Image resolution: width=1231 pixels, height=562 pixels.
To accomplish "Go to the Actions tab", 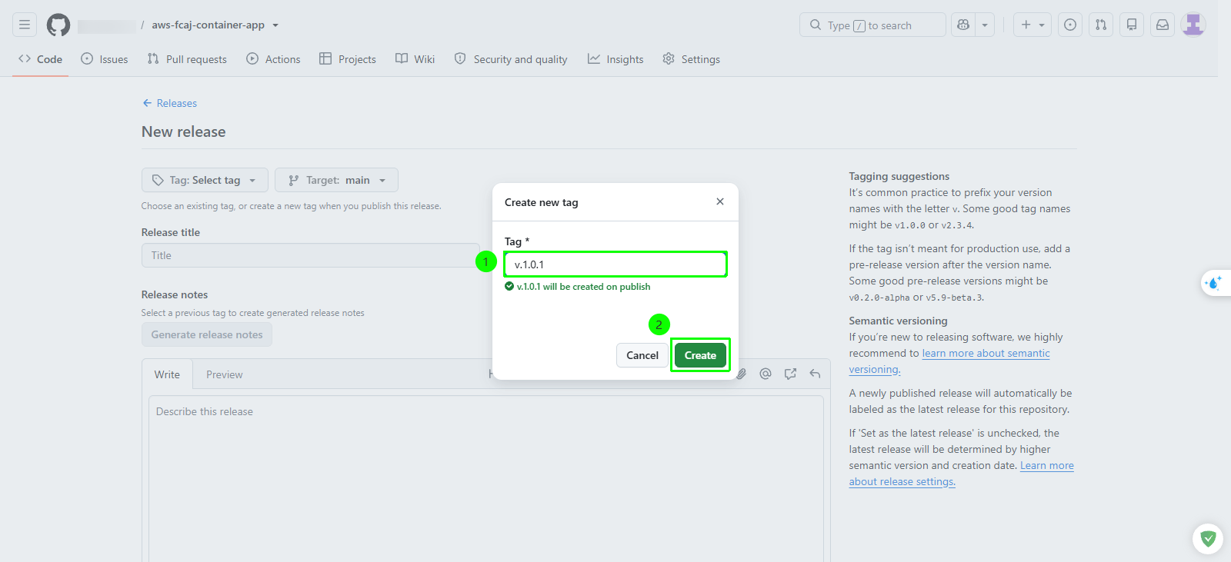I will point(273,59).
